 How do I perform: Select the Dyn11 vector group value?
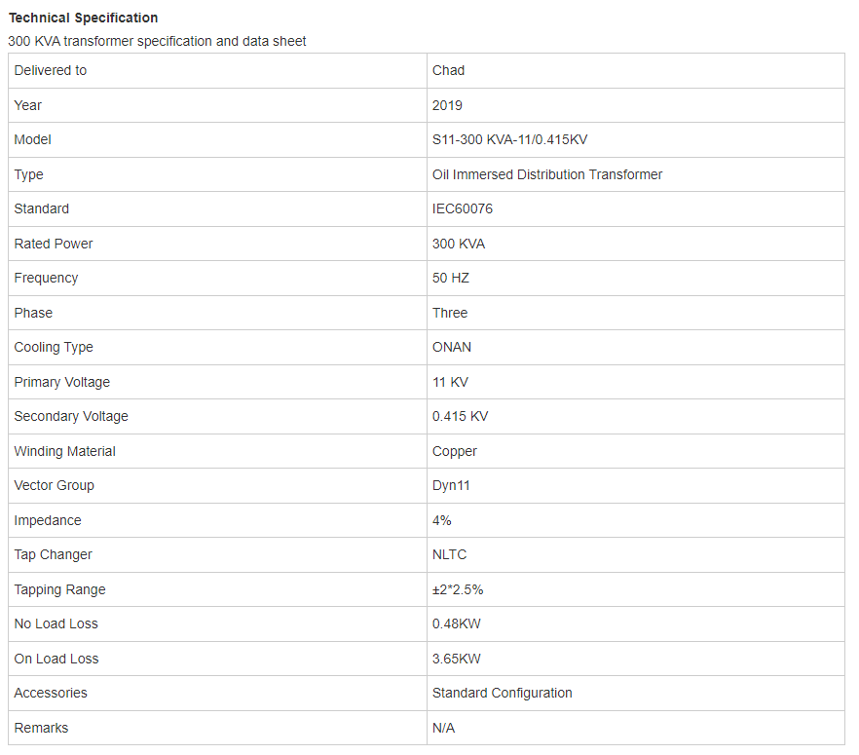pyautogui.click(x=451, y=485)
